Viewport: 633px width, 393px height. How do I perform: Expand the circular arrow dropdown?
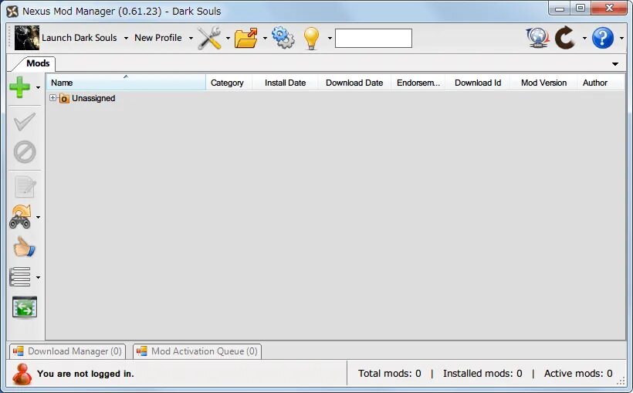click(x=584, y=39)
